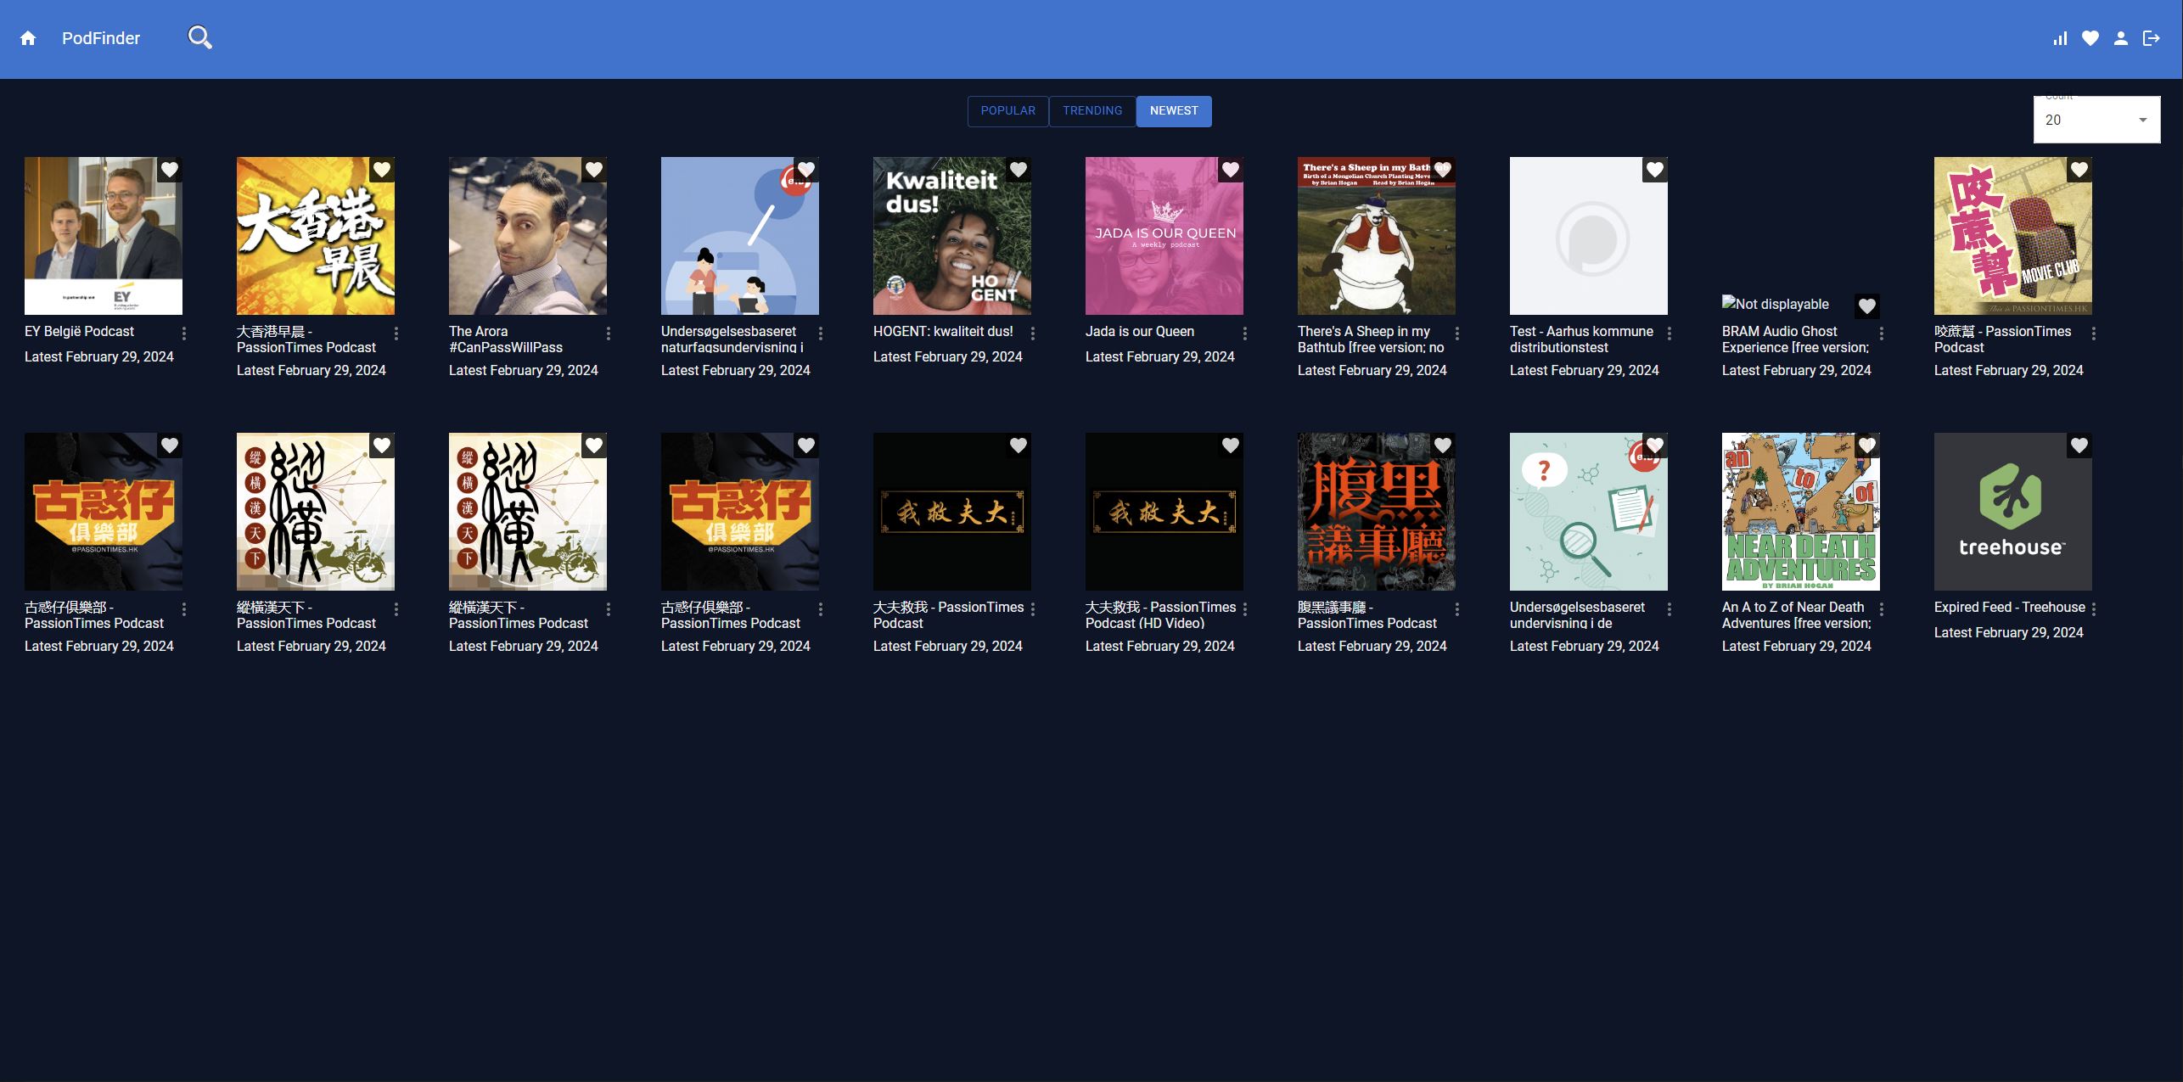Open search with magnifier icon
2183x1082 pixels.
tap(199, 38)
